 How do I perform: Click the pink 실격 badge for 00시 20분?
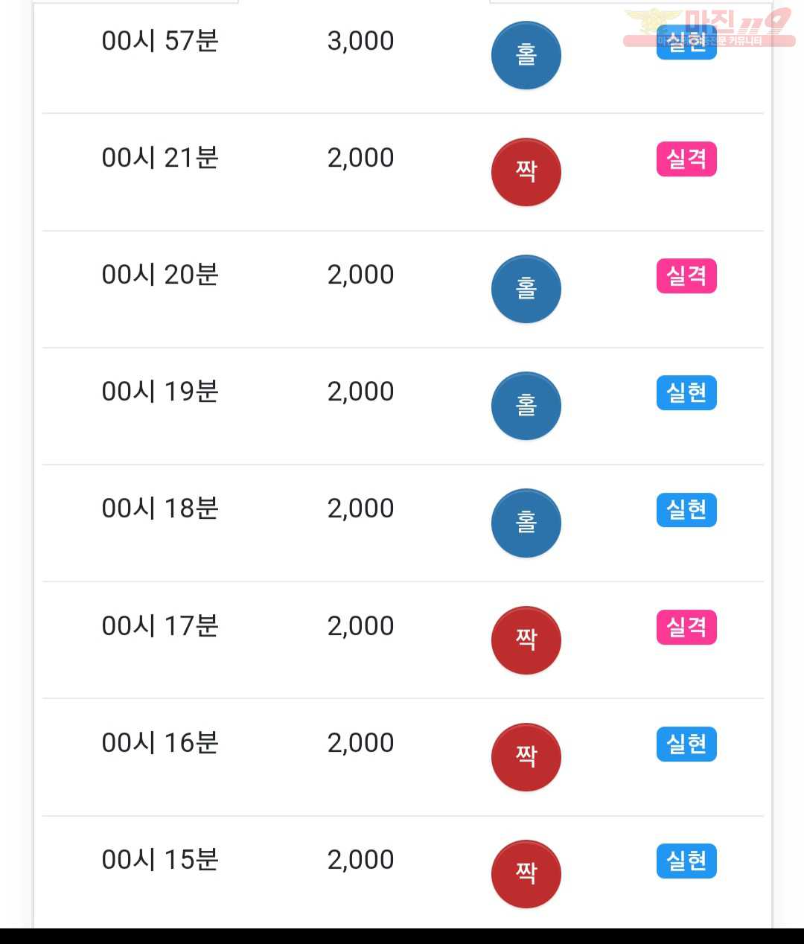(686, 275)
